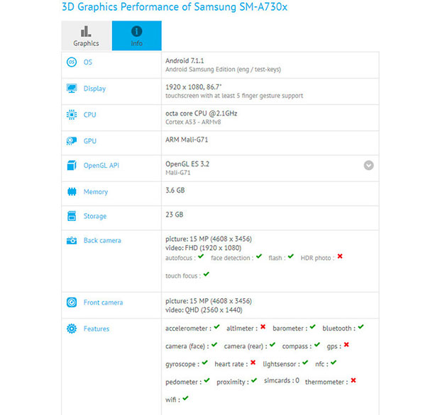
Task: Select the Info tab
Action: click(137, 35)
